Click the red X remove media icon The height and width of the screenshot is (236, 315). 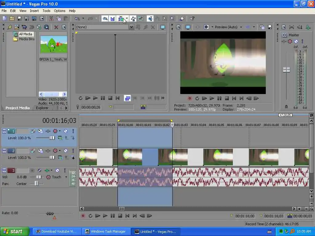point(56,27)
